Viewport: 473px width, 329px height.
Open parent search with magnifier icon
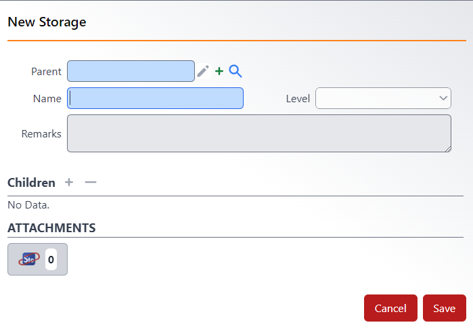pos(235,71)
